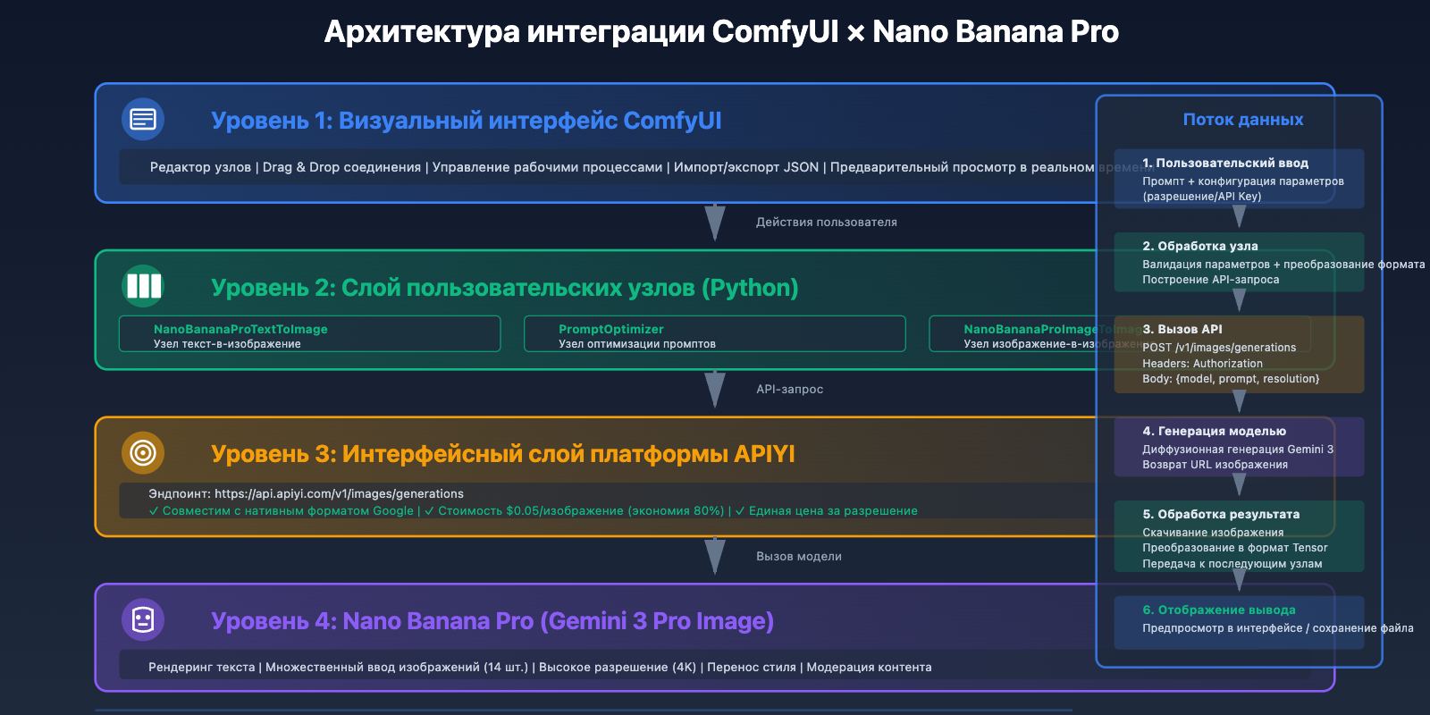1430x715 pixels.
Task: Click 'Headers: Authorization' line
Action: click(1203, 364)
